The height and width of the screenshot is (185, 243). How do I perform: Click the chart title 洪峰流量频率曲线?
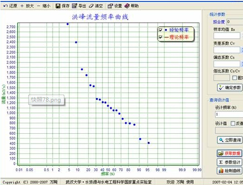pyautogui.click(x=100, y=17)
